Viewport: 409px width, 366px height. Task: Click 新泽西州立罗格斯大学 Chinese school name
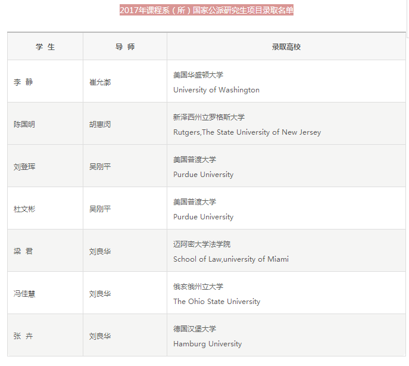[x=209, y=117]
